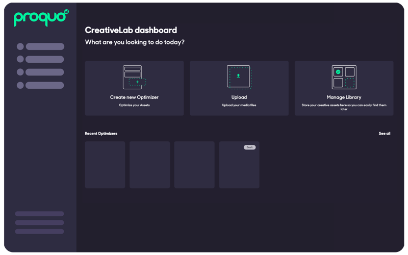Select the third sidebar circle icon
This screenshot has height=255, width=408.
(20, 72)
